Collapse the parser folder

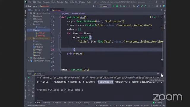[31, 30]
